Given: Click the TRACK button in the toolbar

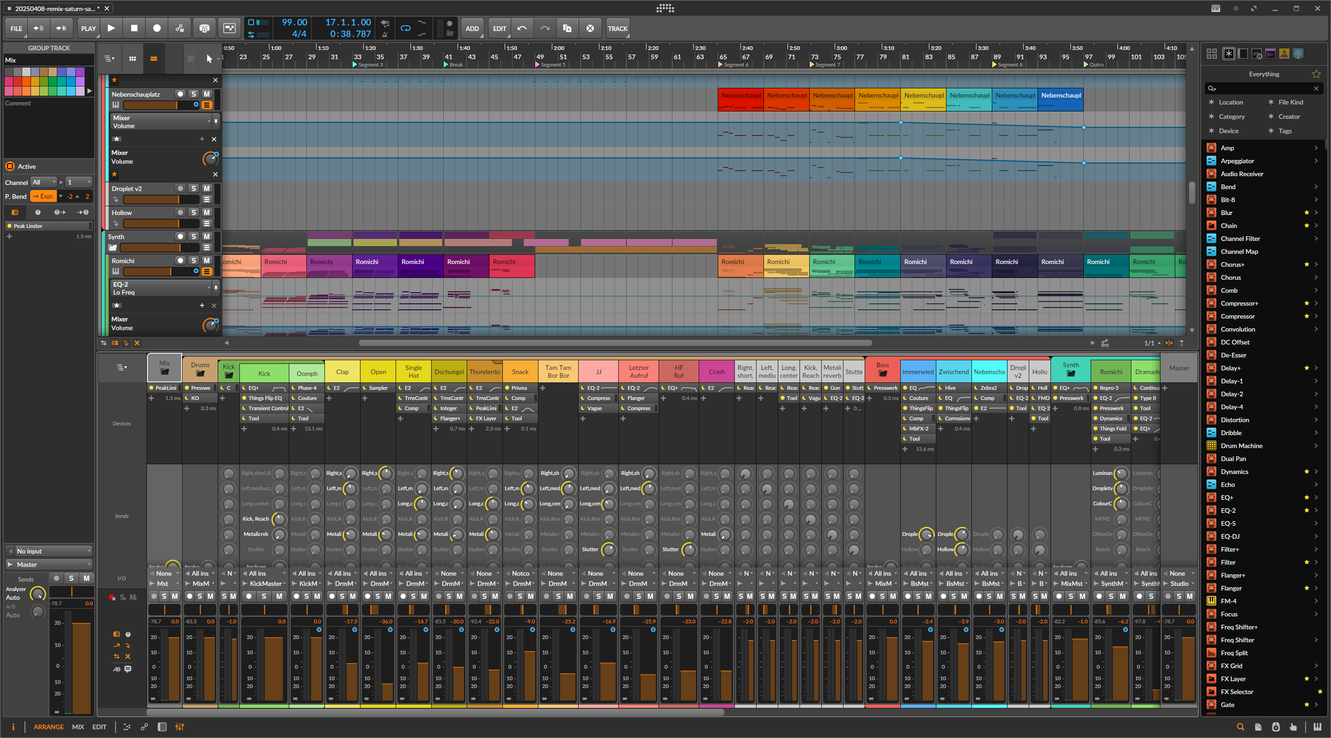Looking at the screenshot, I should coord(617,28).
